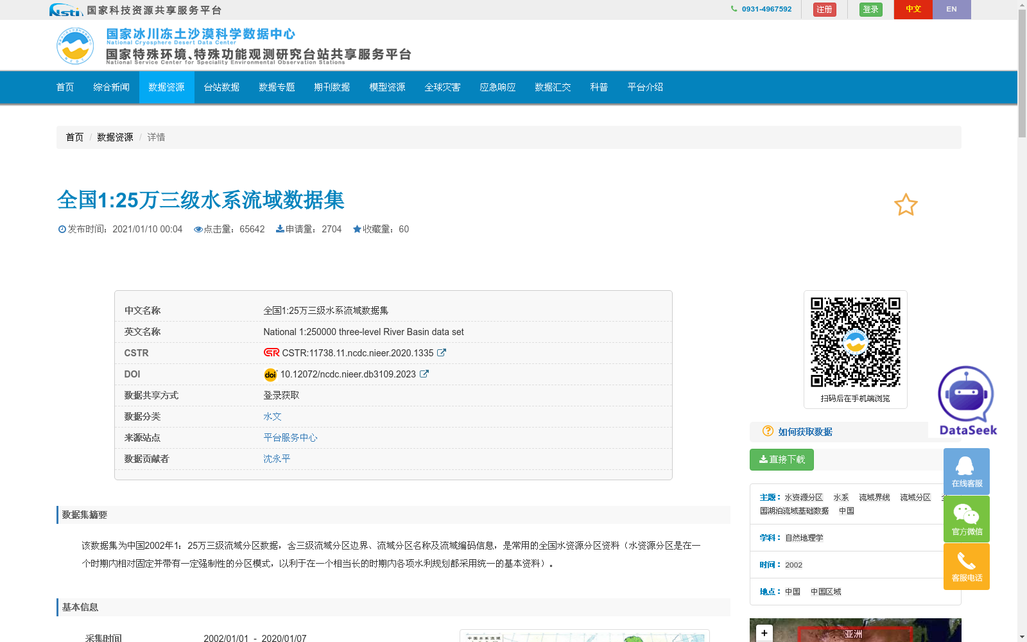This screenshot has height=642, width=1027.
Task: Click the 流域界线 theme tag
Action: [875, 498]
